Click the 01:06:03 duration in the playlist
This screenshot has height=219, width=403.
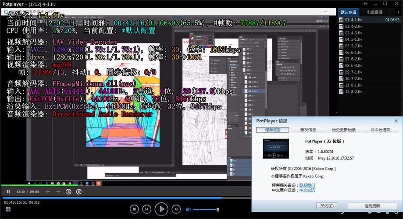click(x=392, y=20)
